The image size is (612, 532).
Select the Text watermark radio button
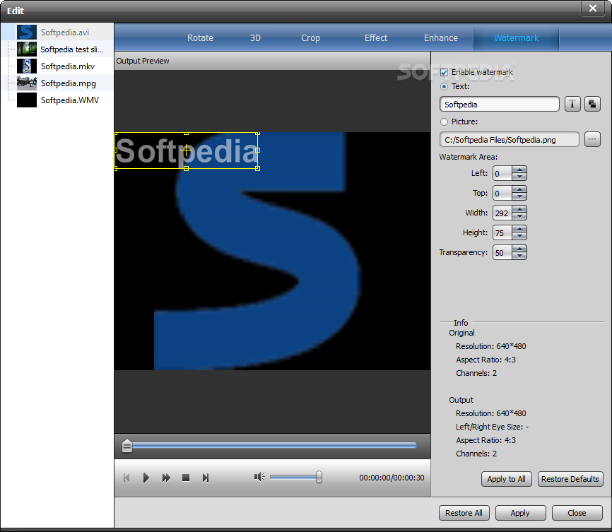(444, 86)
